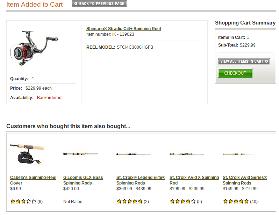Click the G.Loomis GLX rod image

[x=80, y=154]
